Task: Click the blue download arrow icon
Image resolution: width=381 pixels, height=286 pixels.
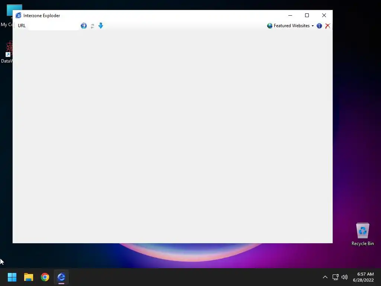Action: (100, 26)
